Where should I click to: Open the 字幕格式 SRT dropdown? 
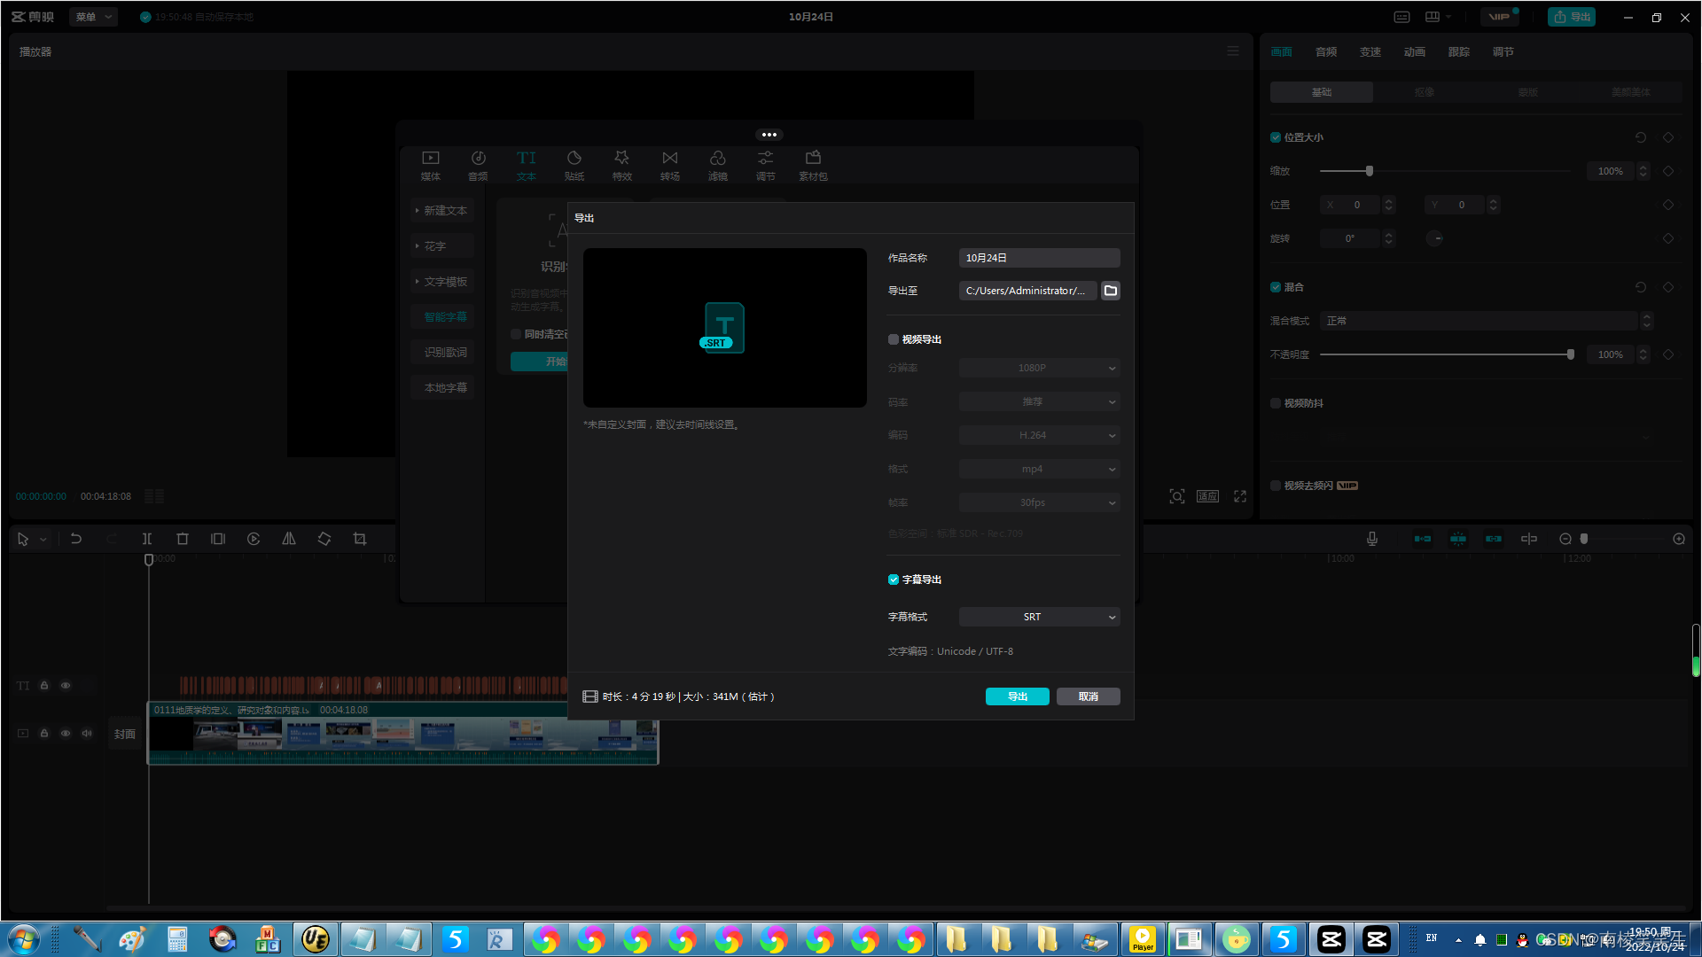tap(1039, 617)
